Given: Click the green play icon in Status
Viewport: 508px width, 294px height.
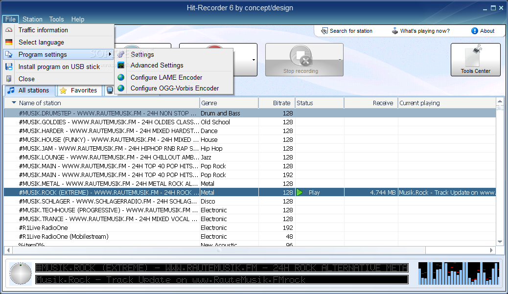Looking at the screenshot, I should click(x=300, y=192).
